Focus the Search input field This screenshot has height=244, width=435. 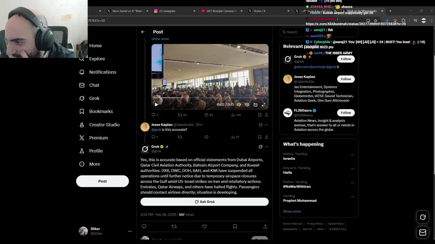(319, 32)
